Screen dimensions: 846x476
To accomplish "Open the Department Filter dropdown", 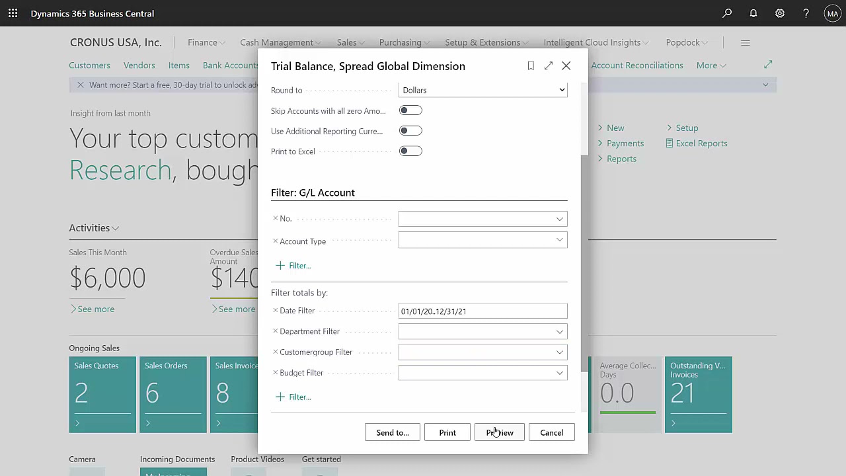I will (x=559, y=332).
